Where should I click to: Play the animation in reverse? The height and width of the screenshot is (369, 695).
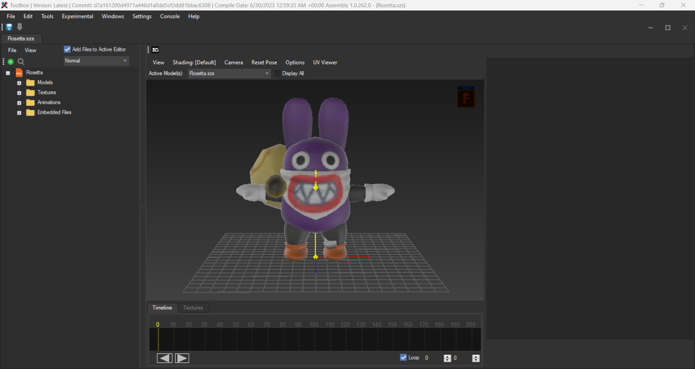(x=164, y=358)
